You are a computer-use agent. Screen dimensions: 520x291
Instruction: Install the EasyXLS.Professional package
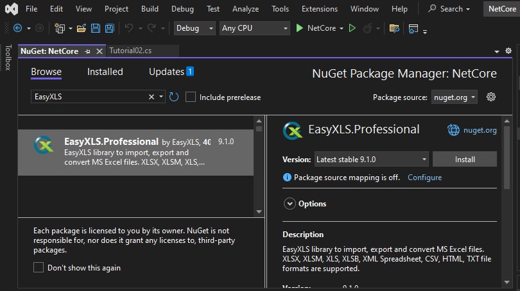click(465, 159)
